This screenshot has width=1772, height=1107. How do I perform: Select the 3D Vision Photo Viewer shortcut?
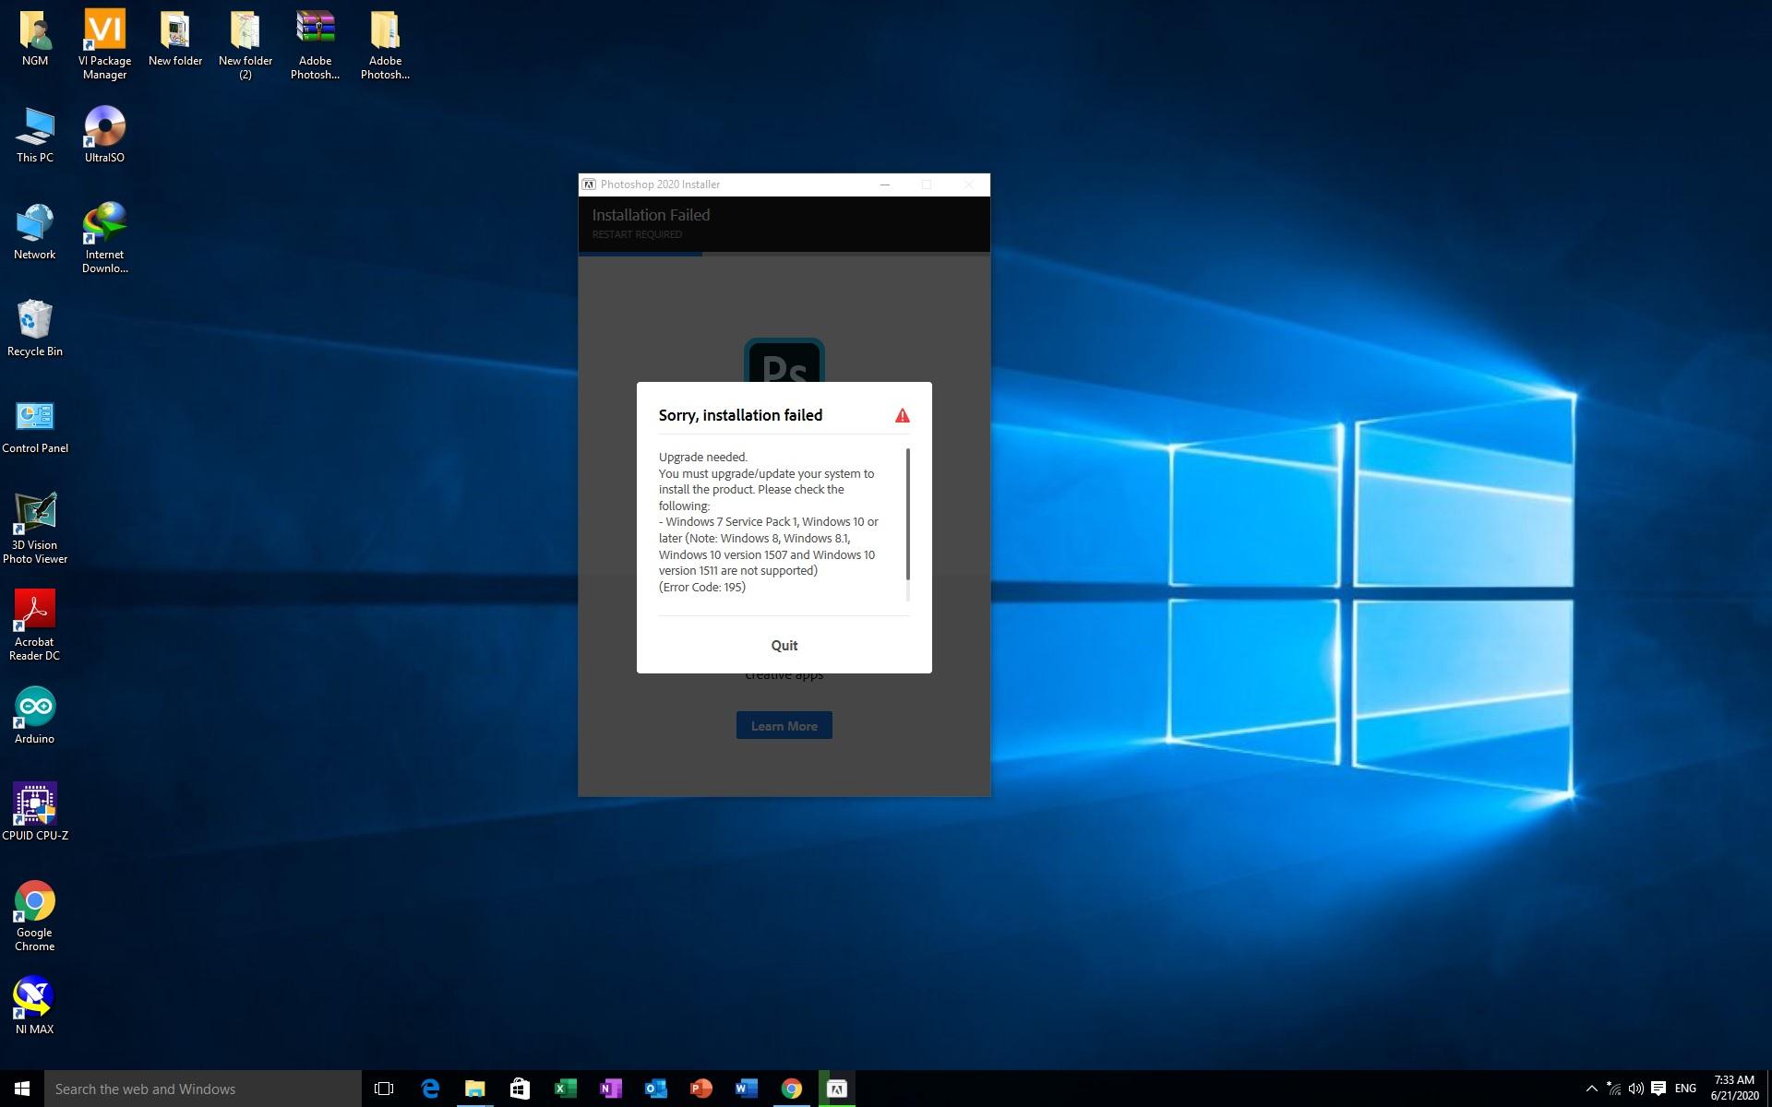tap(35, 528)
